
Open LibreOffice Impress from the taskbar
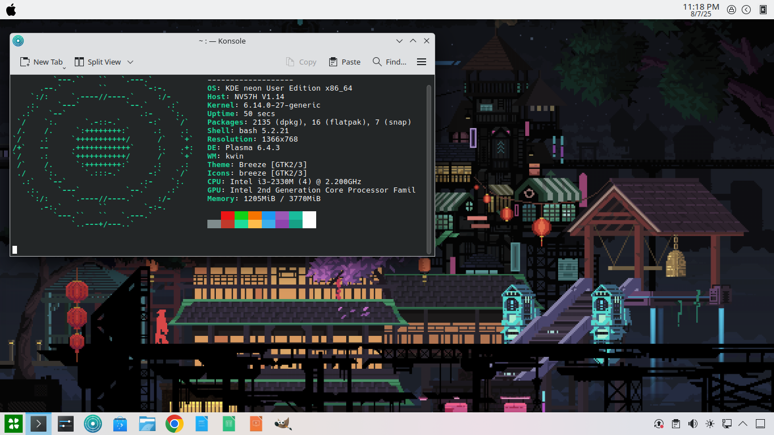point(256,424)
